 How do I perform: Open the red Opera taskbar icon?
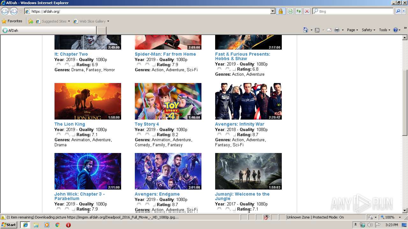coord(68,225)
